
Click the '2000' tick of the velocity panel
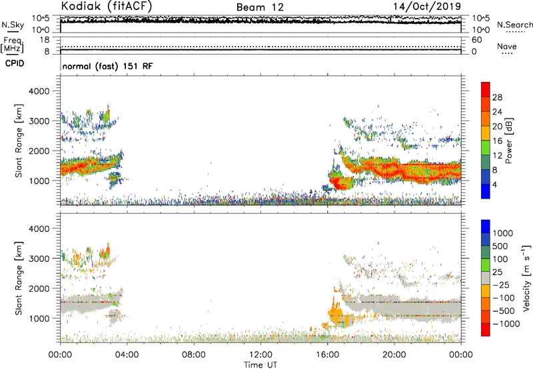tap(39, 289)
